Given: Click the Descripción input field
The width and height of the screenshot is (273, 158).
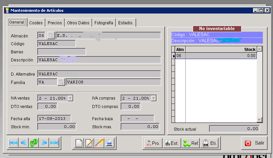Looking at the screenshot, I should [x=99, y=60].
